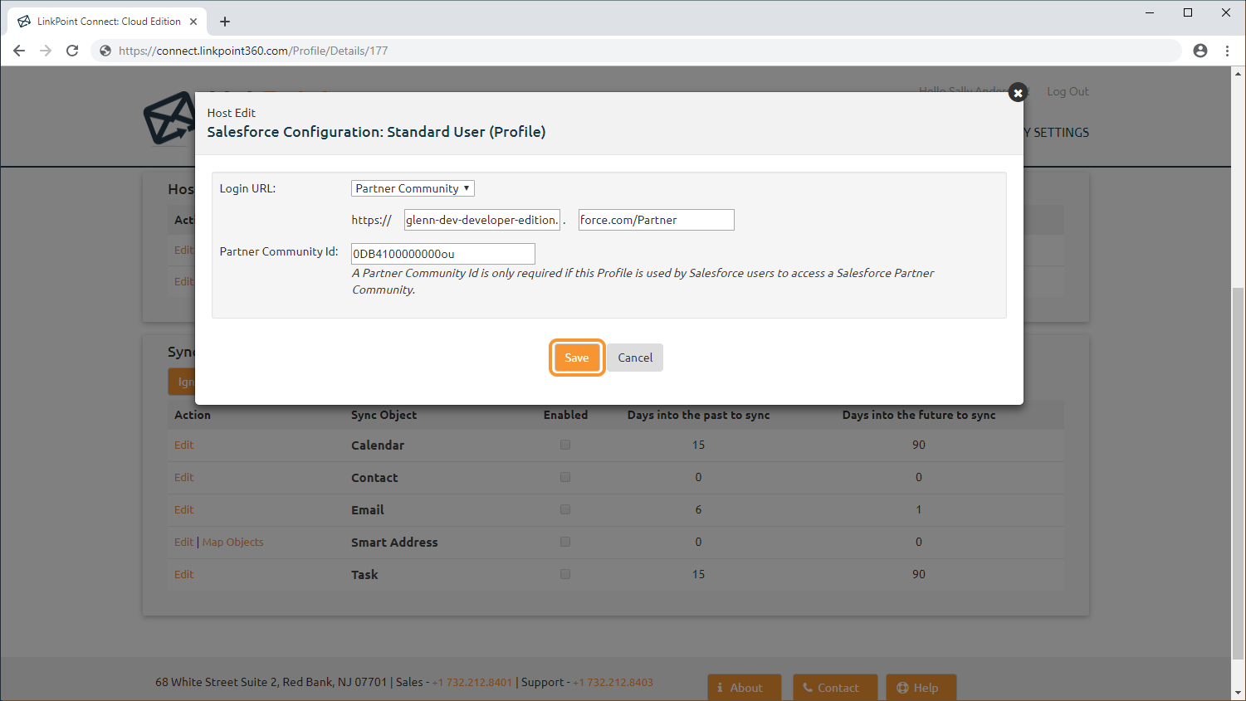Open a new browser tab
This screenshot has height=701, width=1246.
pyautogui.click(x=225, y=22)
